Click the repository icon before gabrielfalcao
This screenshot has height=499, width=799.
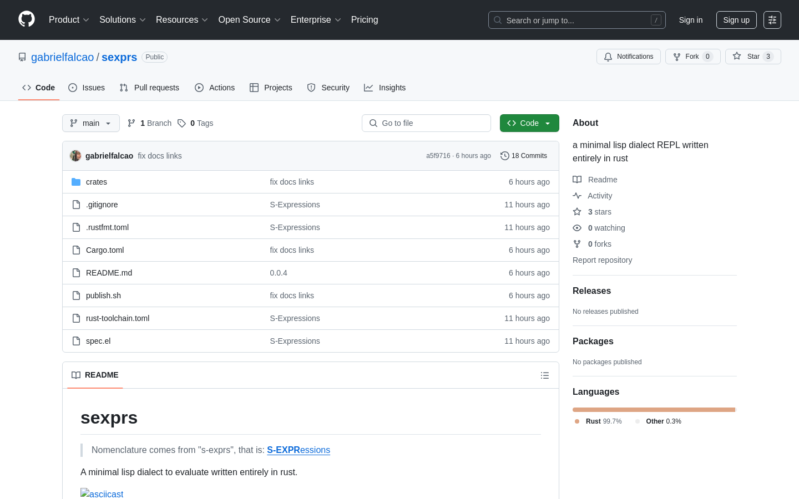click(x=22, y=57)
